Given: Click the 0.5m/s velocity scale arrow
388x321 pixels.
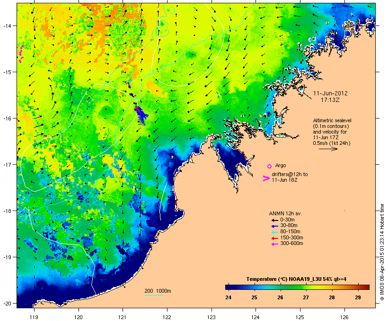Looking at the screenshot, I should [x=328, y=149].
